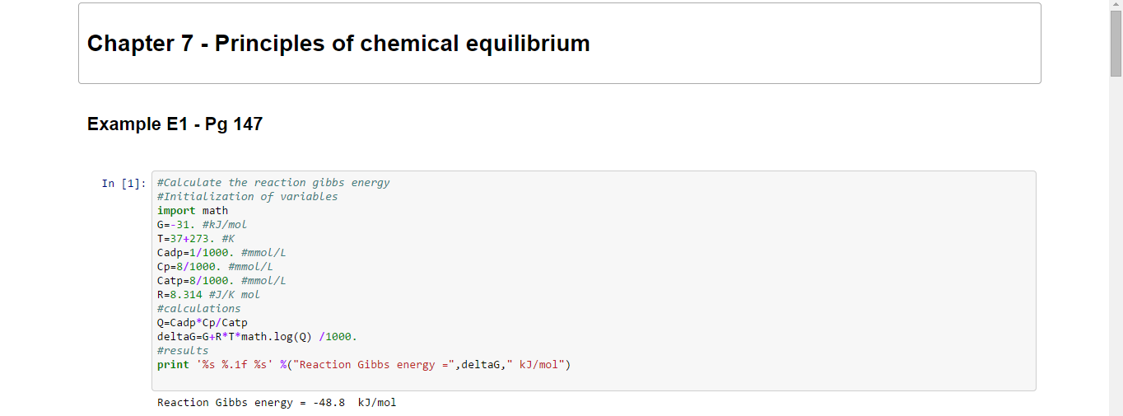
Task: Click the 'Calculate the reaction gibbs energy' comment
Action: pyautogui.click(x=273, y=183)
